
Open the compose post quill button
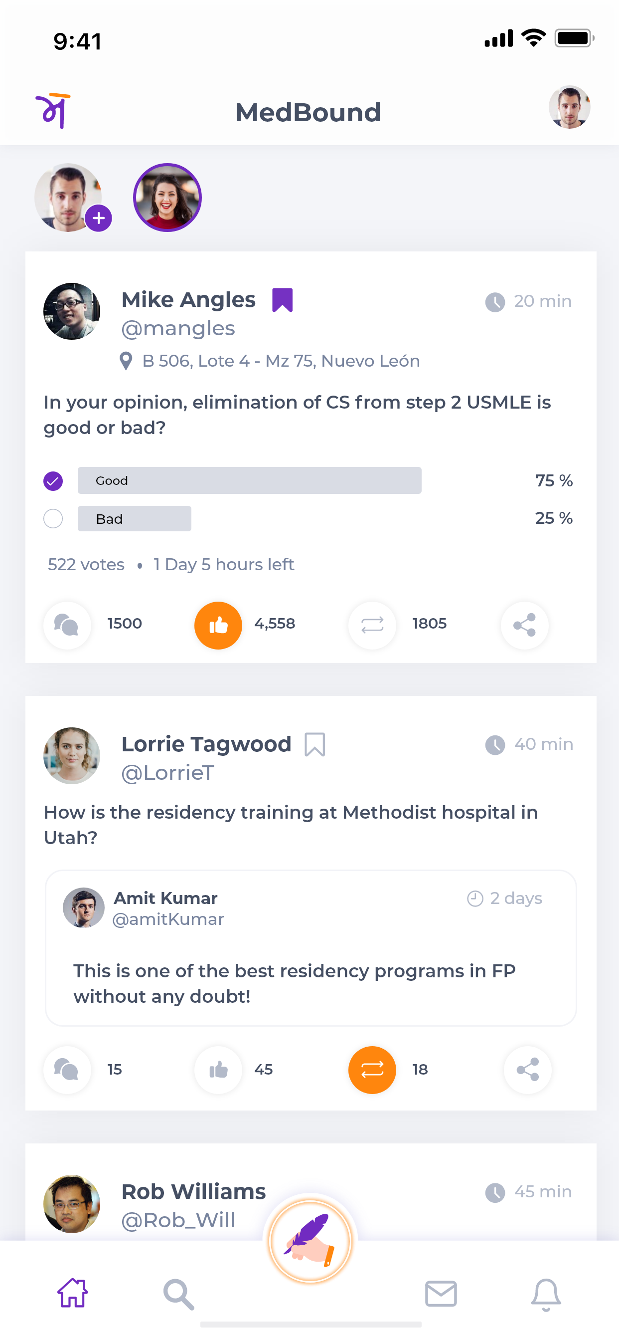tap(310, 1241)
